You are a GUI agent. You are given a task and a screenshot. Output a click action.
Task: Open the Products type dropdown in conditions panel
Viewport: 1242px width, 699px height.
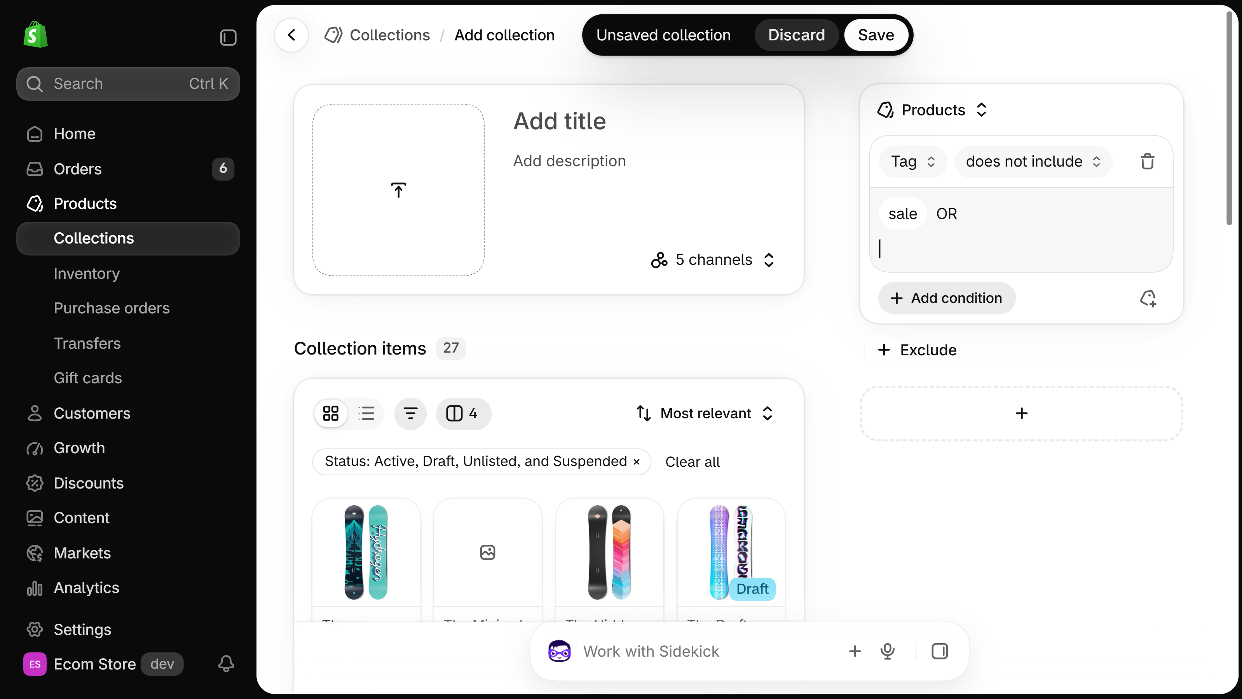[x=932, y=110]
